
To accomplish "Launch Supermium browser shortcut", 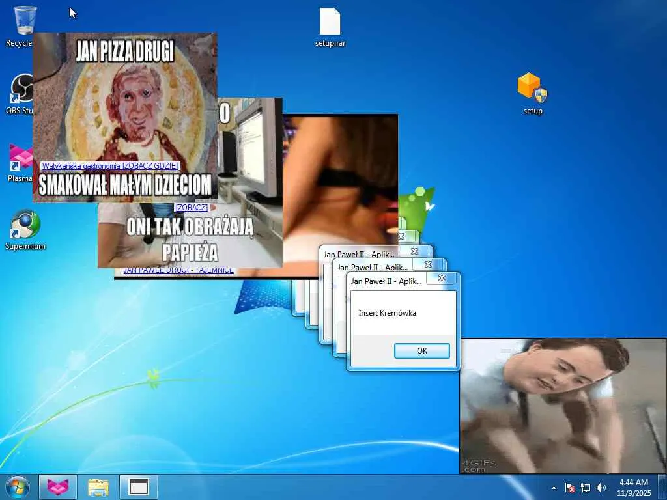I will [25, 230].
